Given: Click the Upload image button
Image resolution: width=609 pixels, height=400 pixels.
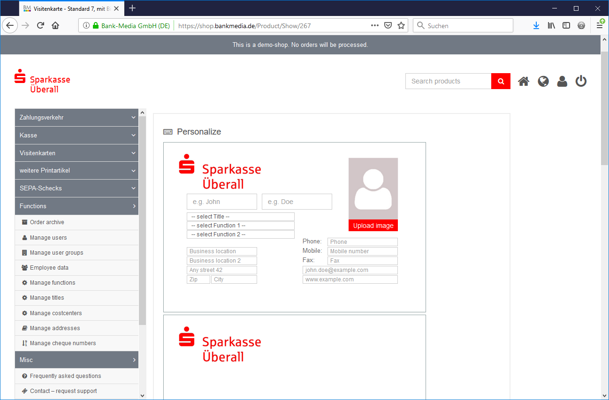Looking at the screenshot, I should (x=373, y=226).
